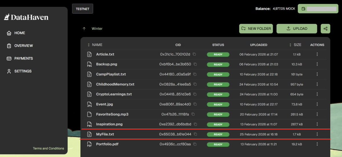
Task: Click the DataHaven logo
Action: coord(26,17)
